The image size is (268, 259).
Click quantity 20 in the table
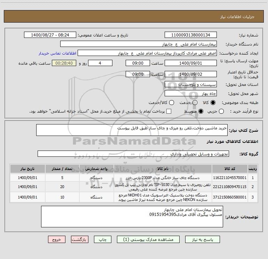[62, 187]
